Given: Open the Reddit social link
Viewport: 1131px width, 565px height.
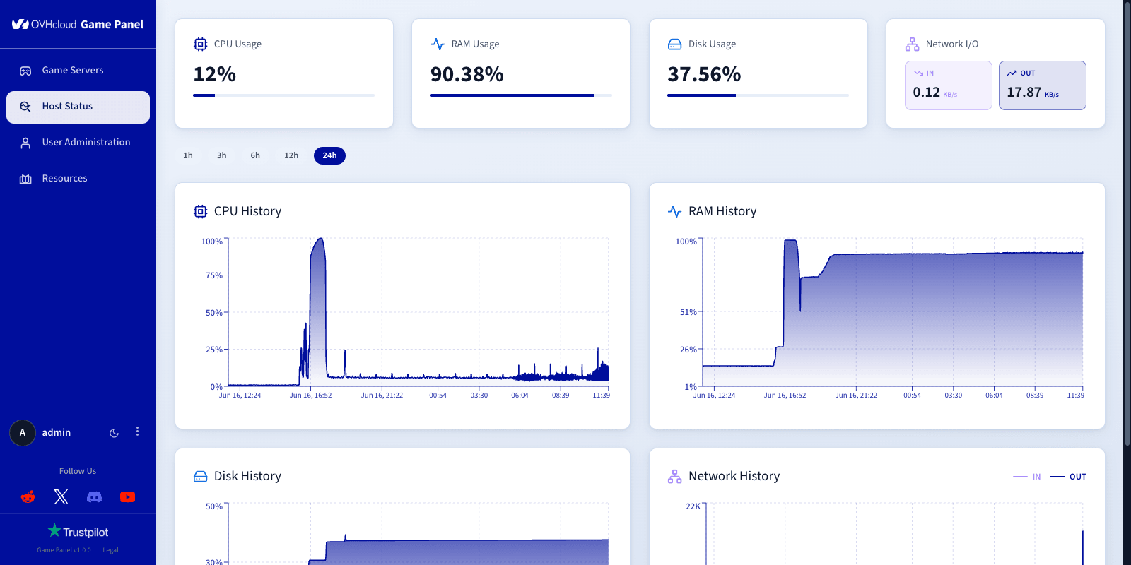Looking at the screenshot, I should 28,497.
